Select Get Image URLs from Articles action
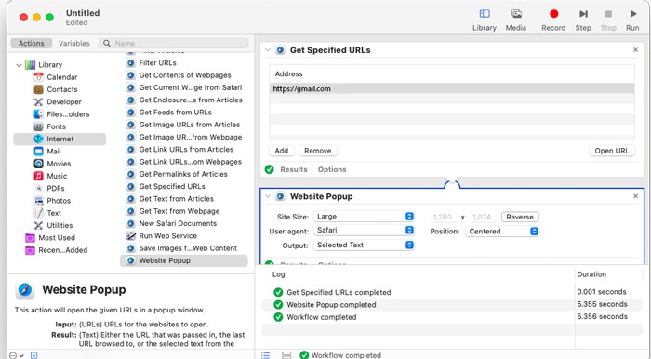This screenshot has width=651, height=359. (190, 125)
